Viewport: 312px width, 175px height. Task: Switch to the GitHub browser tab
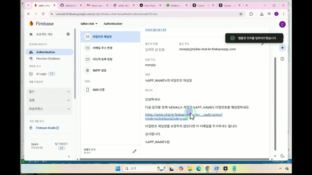pyautogui.click(x=71, y=5)
